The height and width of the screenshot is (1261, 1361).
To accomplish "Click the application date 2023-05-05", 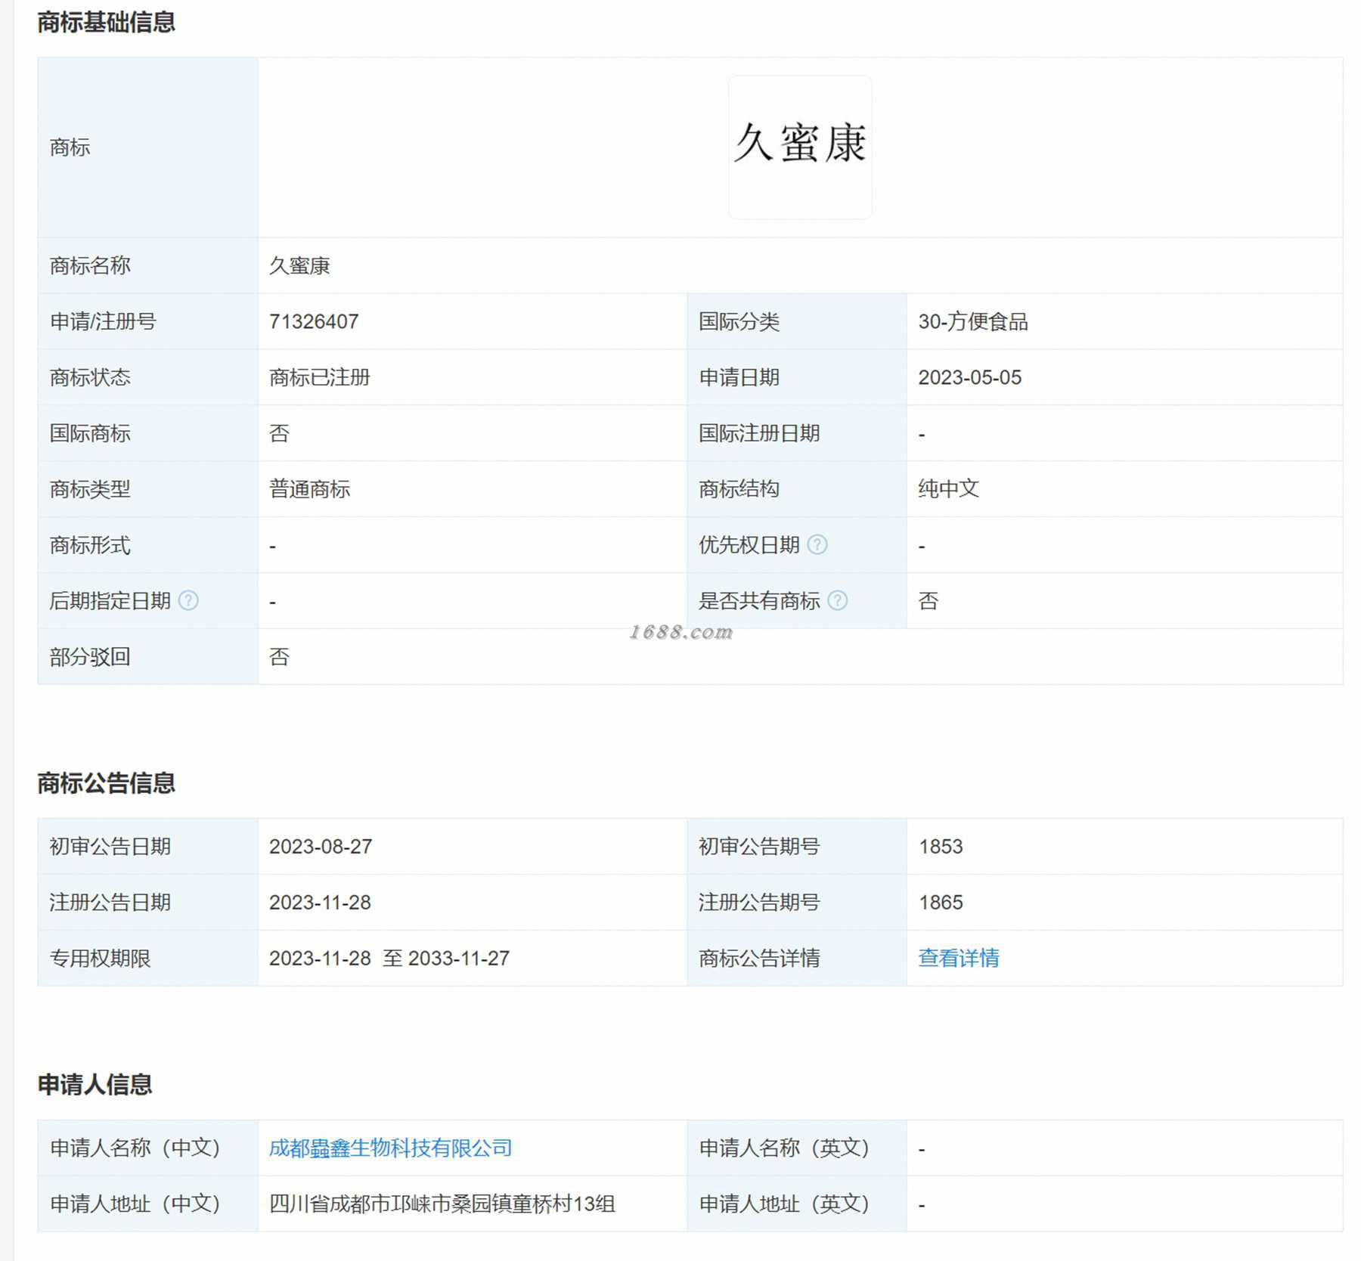I will (969, 378).
